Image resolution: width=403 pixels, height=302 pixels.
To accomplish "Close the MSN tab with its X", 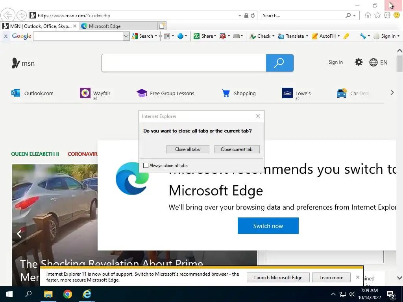I will (74, 26).
